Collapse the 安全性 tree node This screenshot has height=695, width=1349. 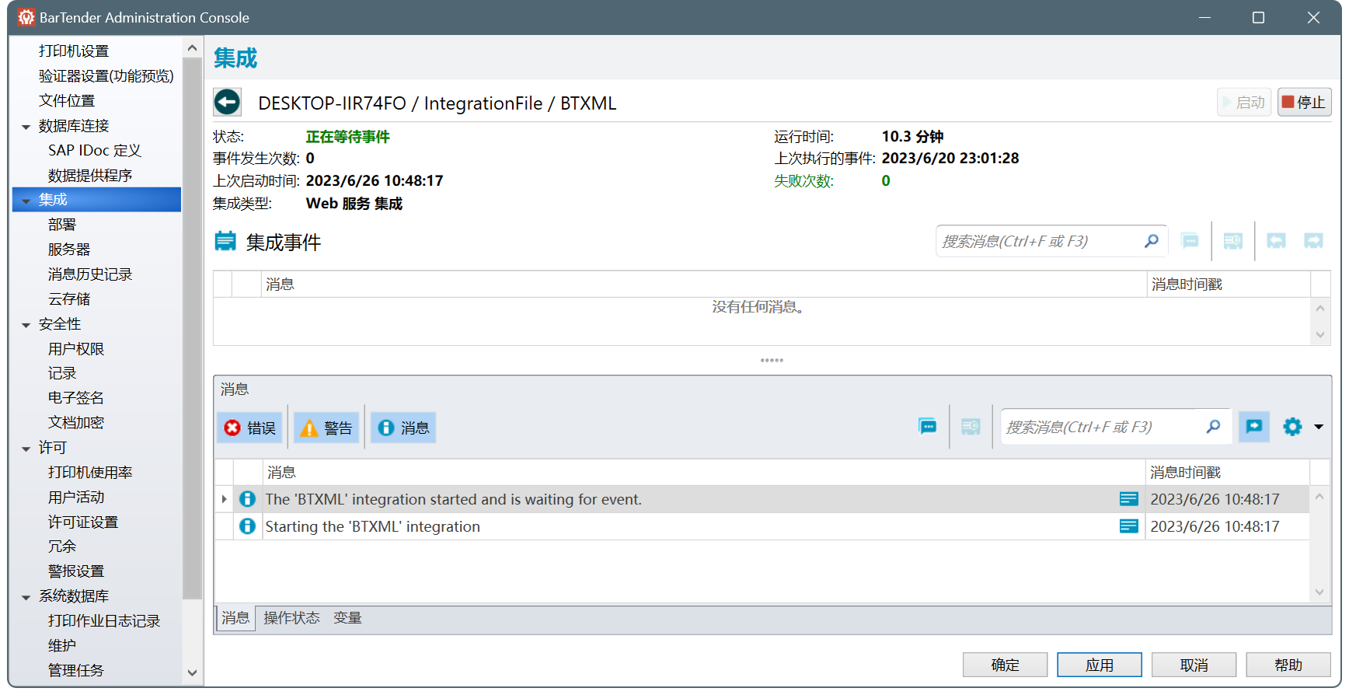tap(26, 325)
